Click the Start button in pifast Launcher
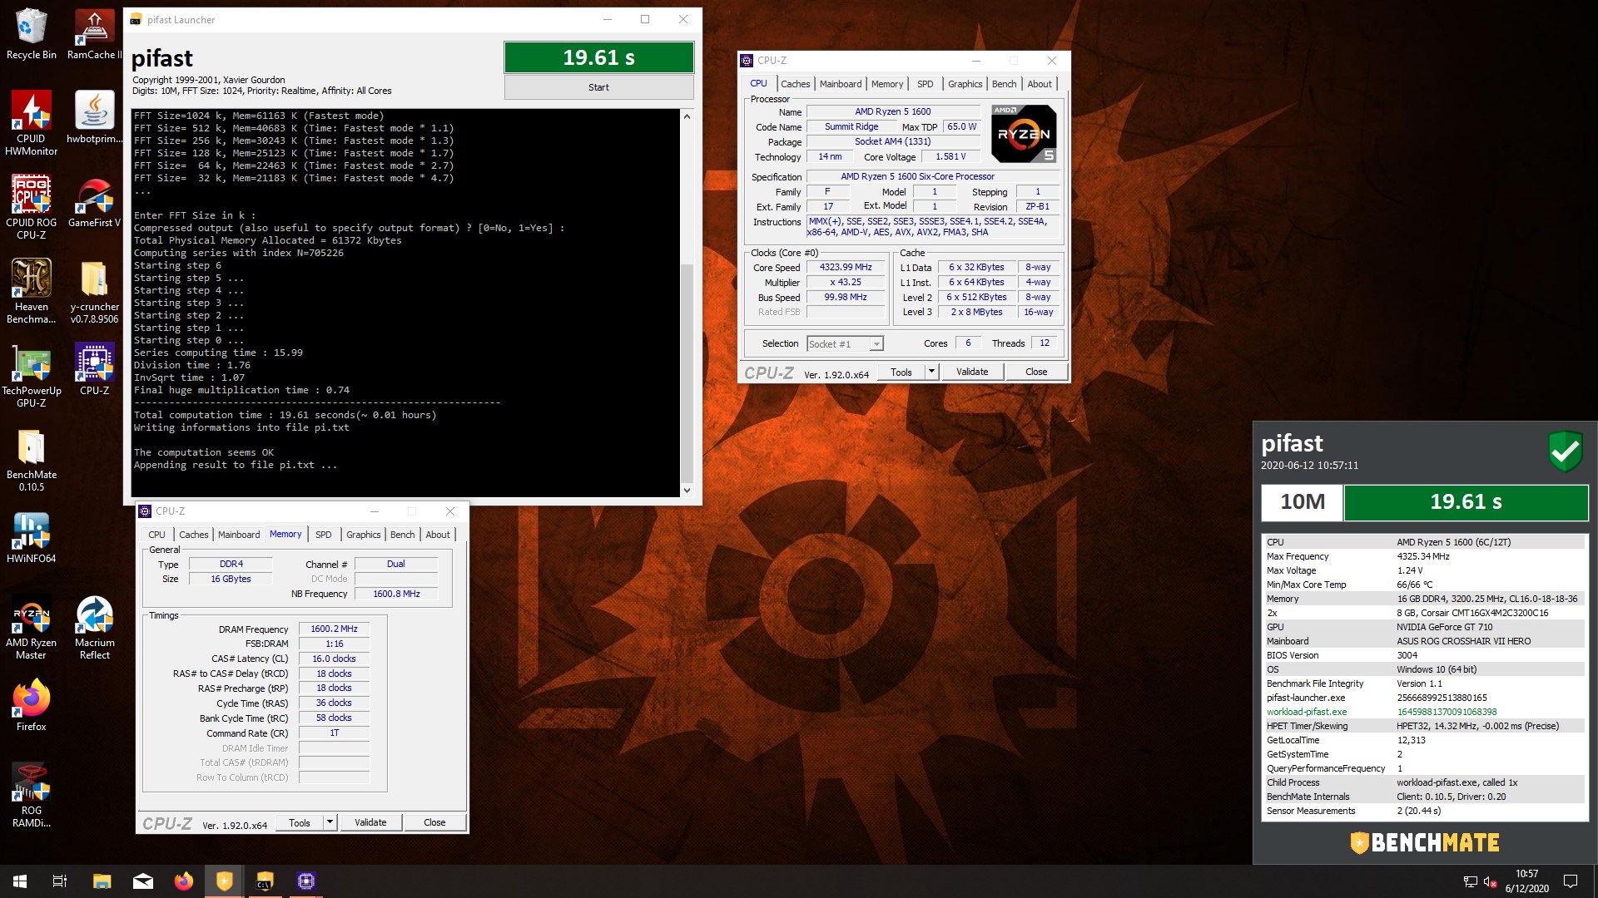 pyautogui.click(x=598, y=87)
